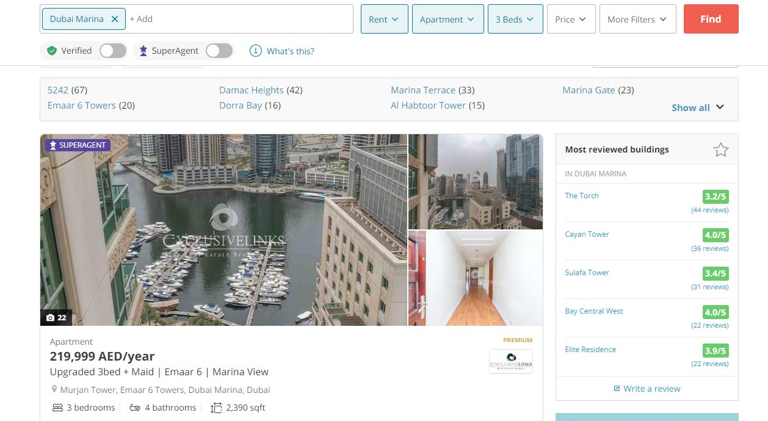Open the Apartment type dropdown
Image resolution: width=768 pixels, height=421 pixels.
448,19
